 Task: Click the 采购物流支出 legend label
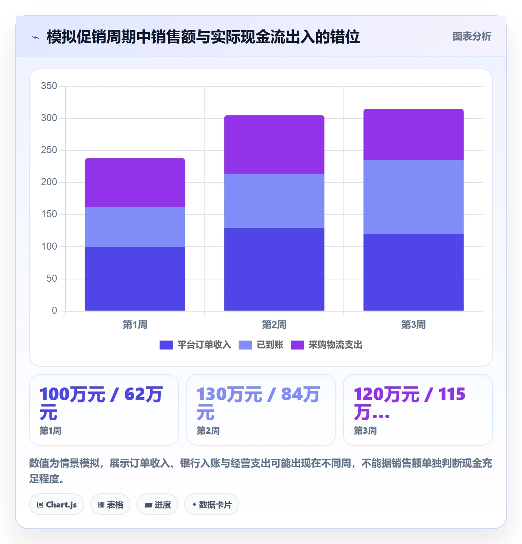click(335, 345)
